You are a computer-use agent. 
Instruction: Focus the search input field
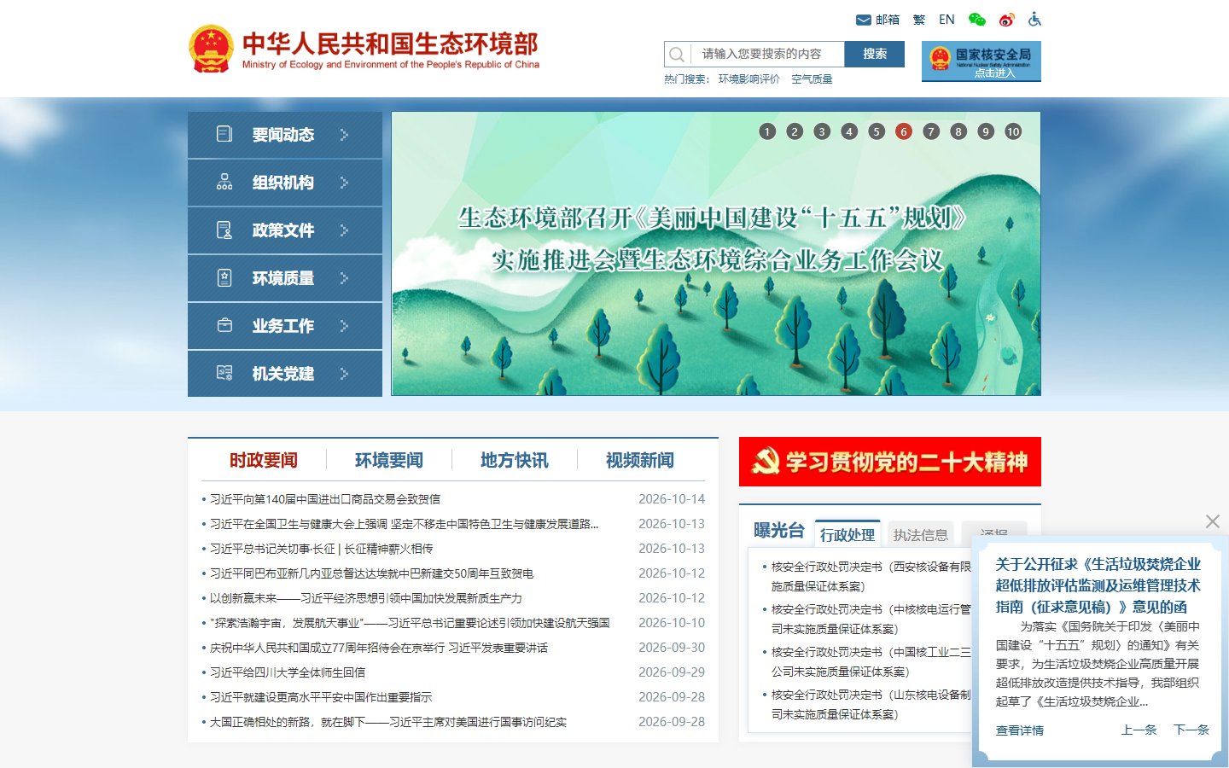point(767,54)
